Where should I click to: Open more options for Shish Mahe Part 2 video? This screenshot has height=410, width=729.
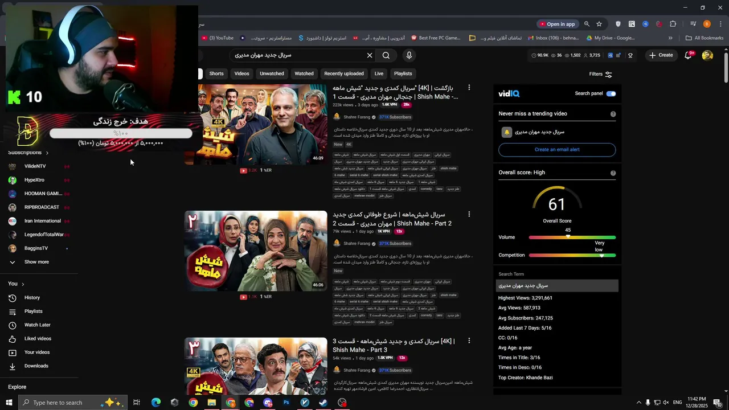coord(469,214)
